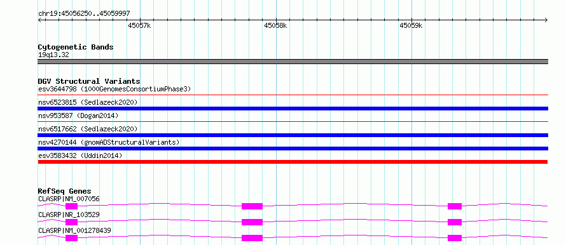Select the blue bar for nsv6517662

coord(293,135)
